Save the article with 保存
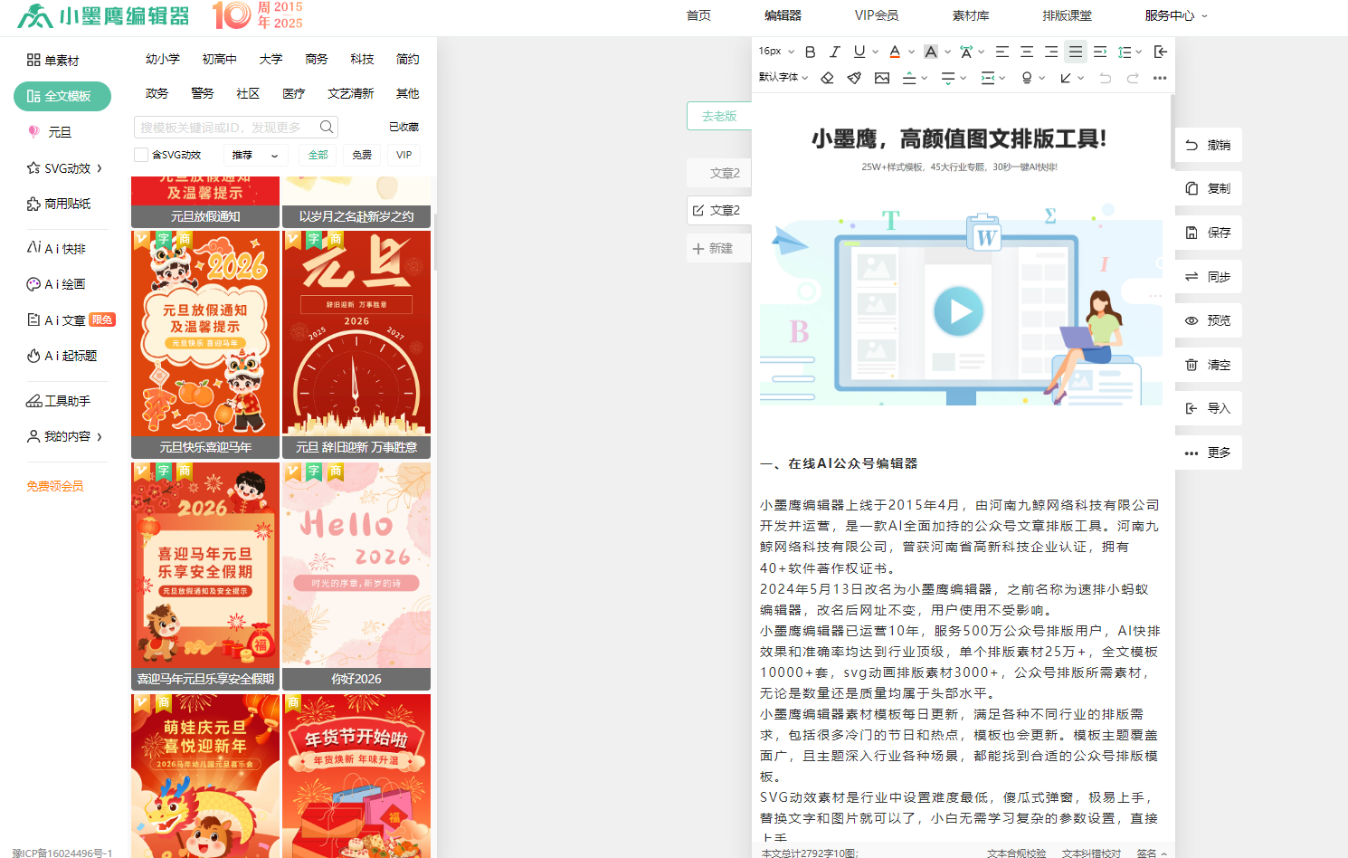 click(x=1208, y=233)
